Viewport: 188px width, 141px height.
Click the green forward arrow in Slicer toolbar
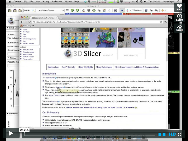(x=77, y=10)
